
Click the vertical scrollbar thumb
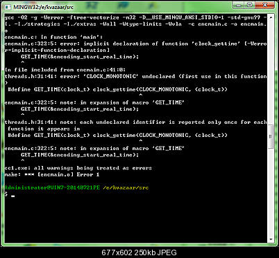tap(271, 136)
